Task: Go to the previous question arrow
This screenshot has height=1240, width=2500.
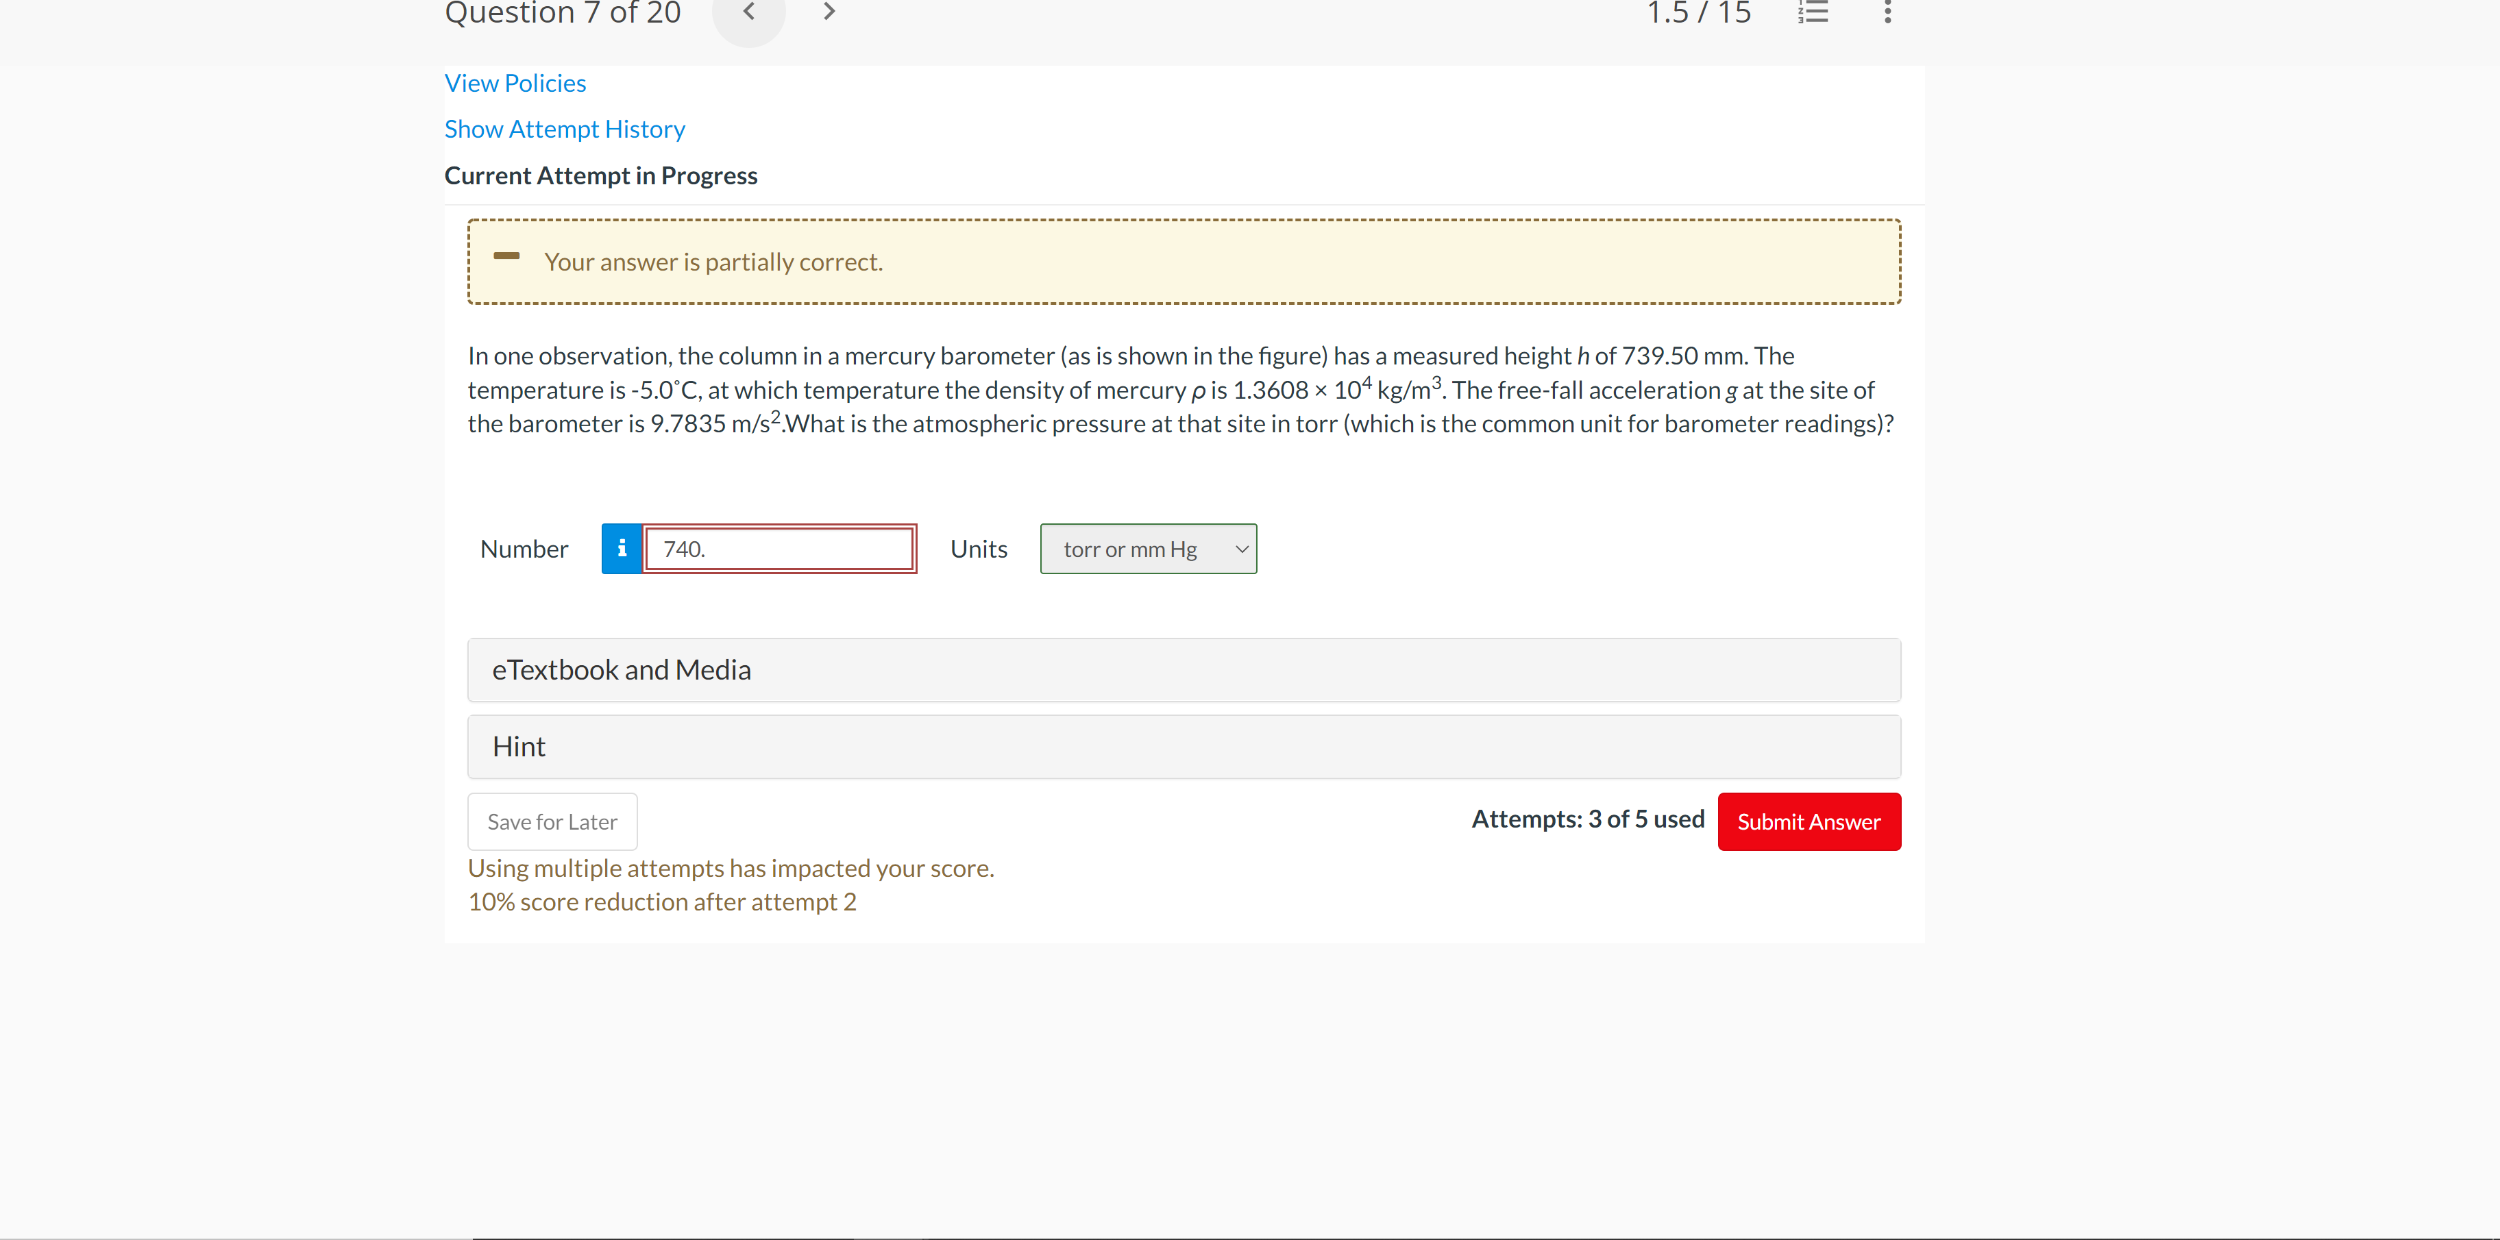Action: pyautogui.click(x=748, y=12)
